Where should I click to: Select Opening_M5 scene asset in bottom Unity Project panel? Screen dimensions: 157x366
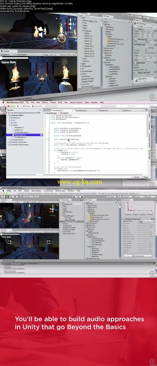(94, 233)
